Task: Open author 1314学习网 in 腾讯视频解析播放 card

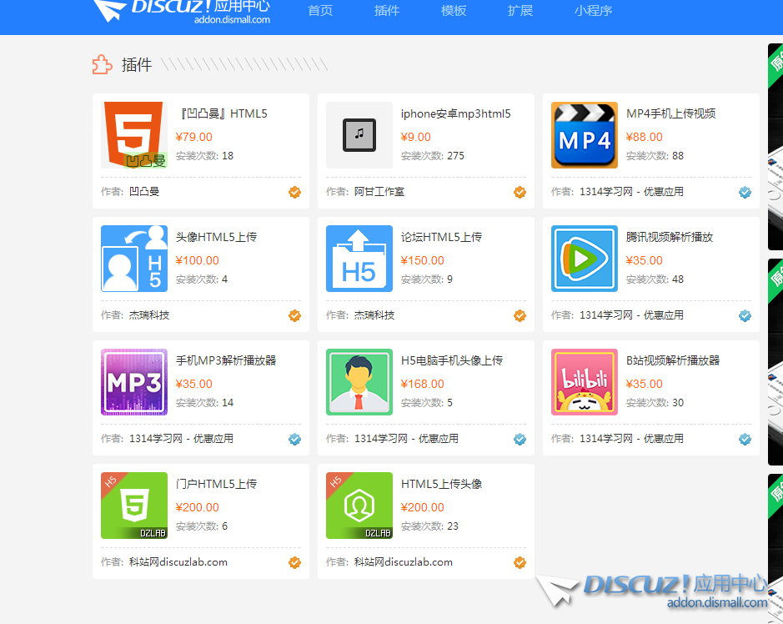Action: click(x=632, y=315)
